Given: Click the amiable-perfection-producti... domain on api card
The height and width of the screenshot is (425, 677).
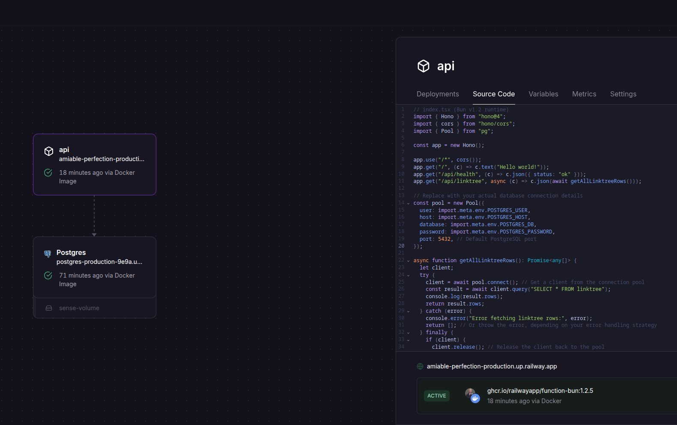Looking at the screenshot, I should pos(101,159).
